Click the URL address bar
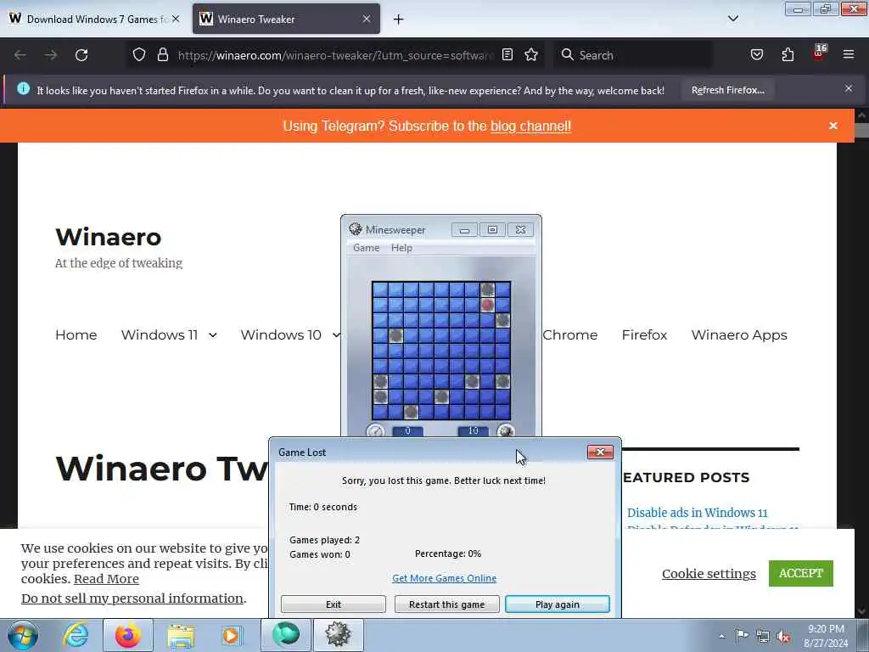869x652 pixels. (x=334, y=55)
